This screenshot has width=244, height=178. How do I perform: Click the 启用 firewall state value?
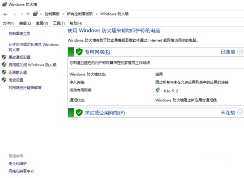[159, 74]
